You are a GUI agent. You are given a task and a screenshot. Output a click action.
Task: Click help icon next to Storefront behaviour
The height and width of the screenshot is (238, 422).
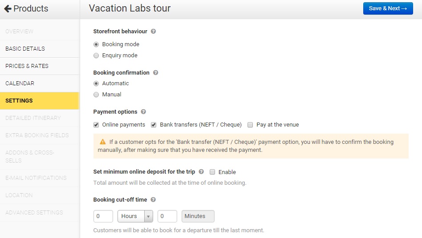click(154, 32)
